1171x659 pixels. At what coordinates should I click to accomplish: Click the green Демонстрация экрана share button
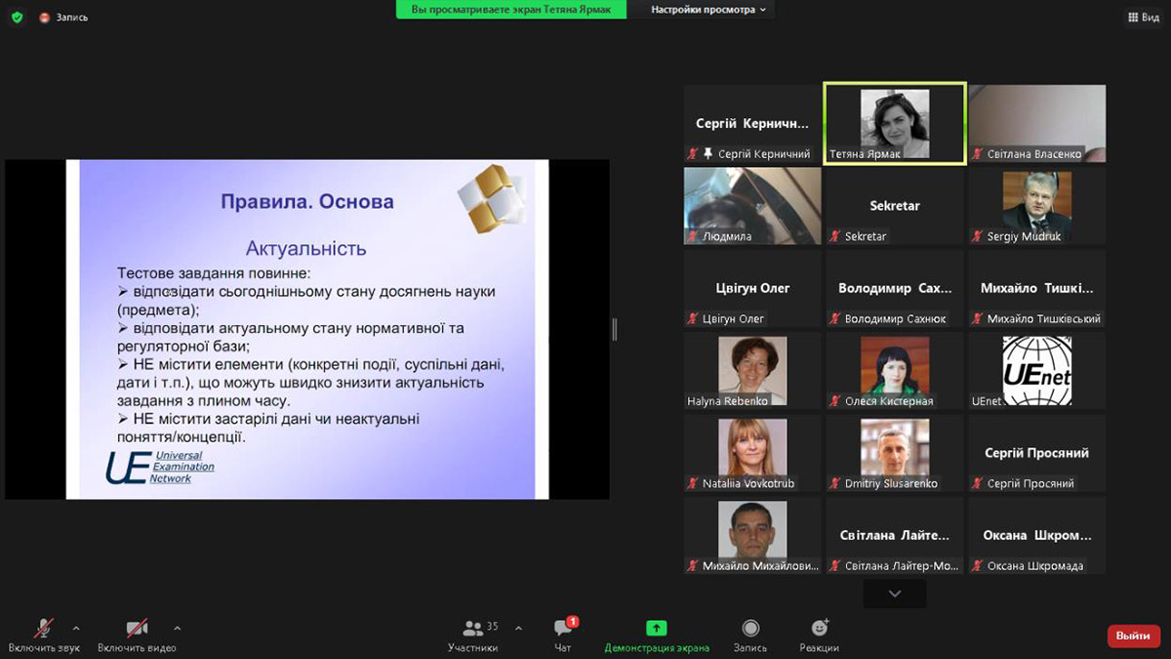(x=657, y=634)
